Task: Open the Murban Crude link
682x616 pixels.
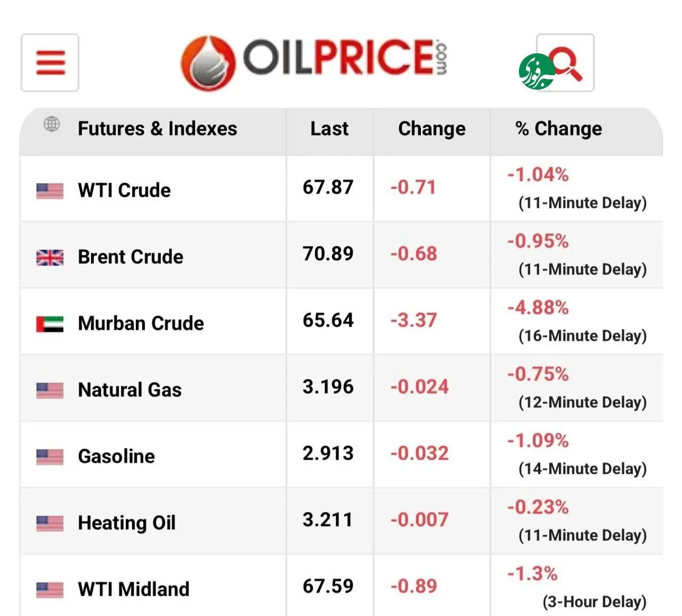Action: click(x=141, y=323)
